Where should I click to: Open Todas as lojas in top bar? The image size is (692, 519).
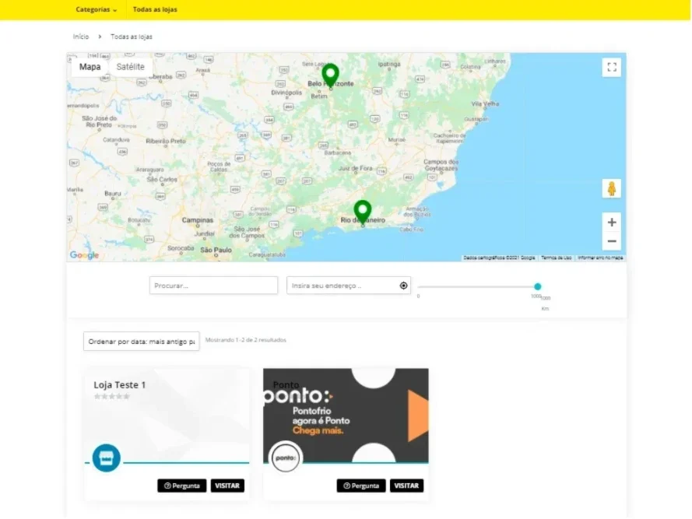[x=155, y=9]
